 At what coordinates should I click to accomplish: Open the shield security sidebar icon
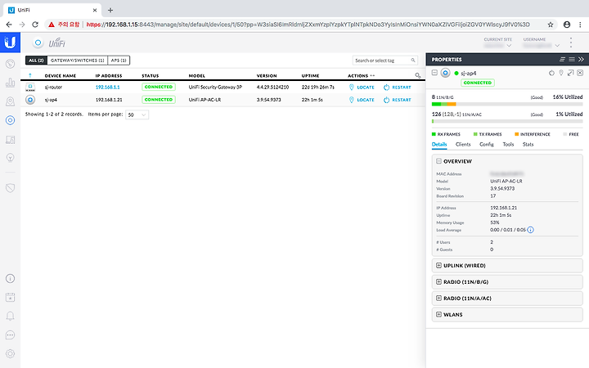(x=10, y=188)
